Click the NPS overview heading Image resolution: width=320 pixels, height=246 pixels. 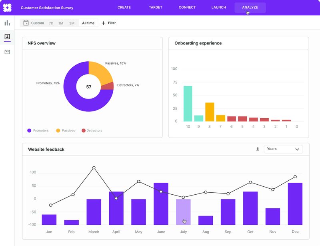tap(42, 43)
